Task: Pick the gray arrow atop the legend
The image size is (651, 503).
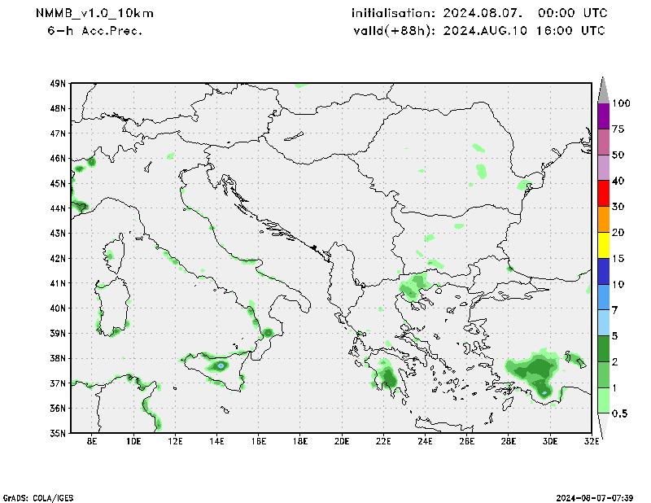Action: (x=603, y=90)
